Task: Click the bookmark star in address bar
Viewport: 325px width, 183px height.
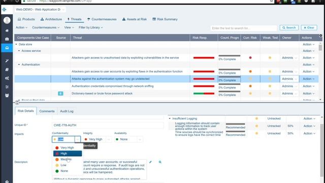Action: click(271, 1)
